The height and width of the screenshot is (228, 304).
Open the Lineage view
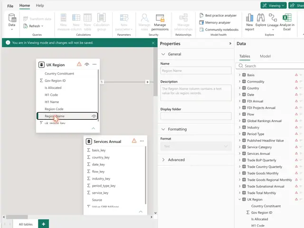(273, 22)
